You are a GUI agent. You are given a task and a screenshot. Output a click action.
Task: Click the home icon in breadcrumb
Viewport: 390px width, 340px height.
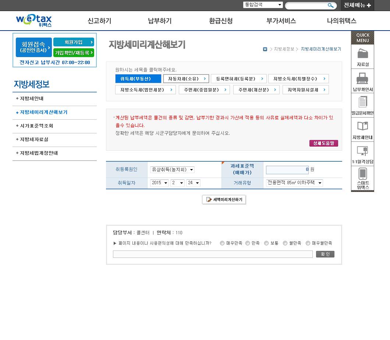point(265,49)
